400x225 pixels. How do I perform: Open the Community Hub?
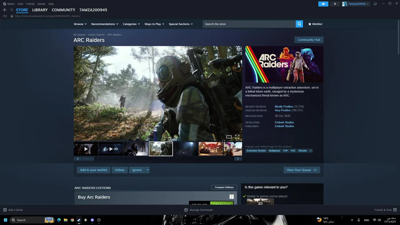309,40
